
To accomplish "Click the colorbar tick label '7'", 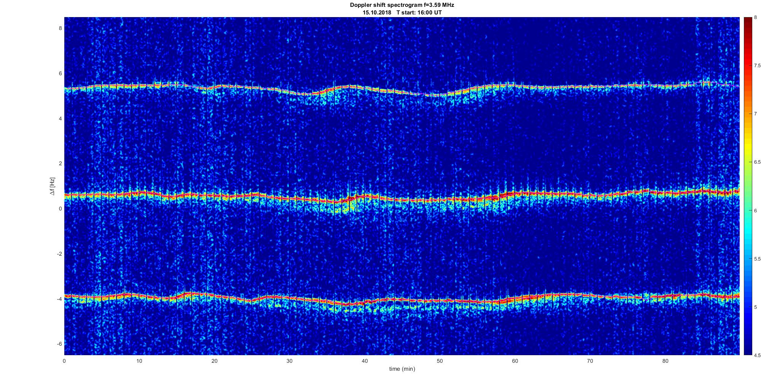I will [x=756, y=114].
